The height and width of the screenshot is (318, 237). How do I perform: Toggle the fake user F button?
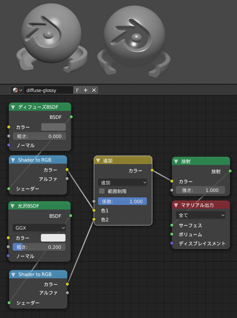77,90
